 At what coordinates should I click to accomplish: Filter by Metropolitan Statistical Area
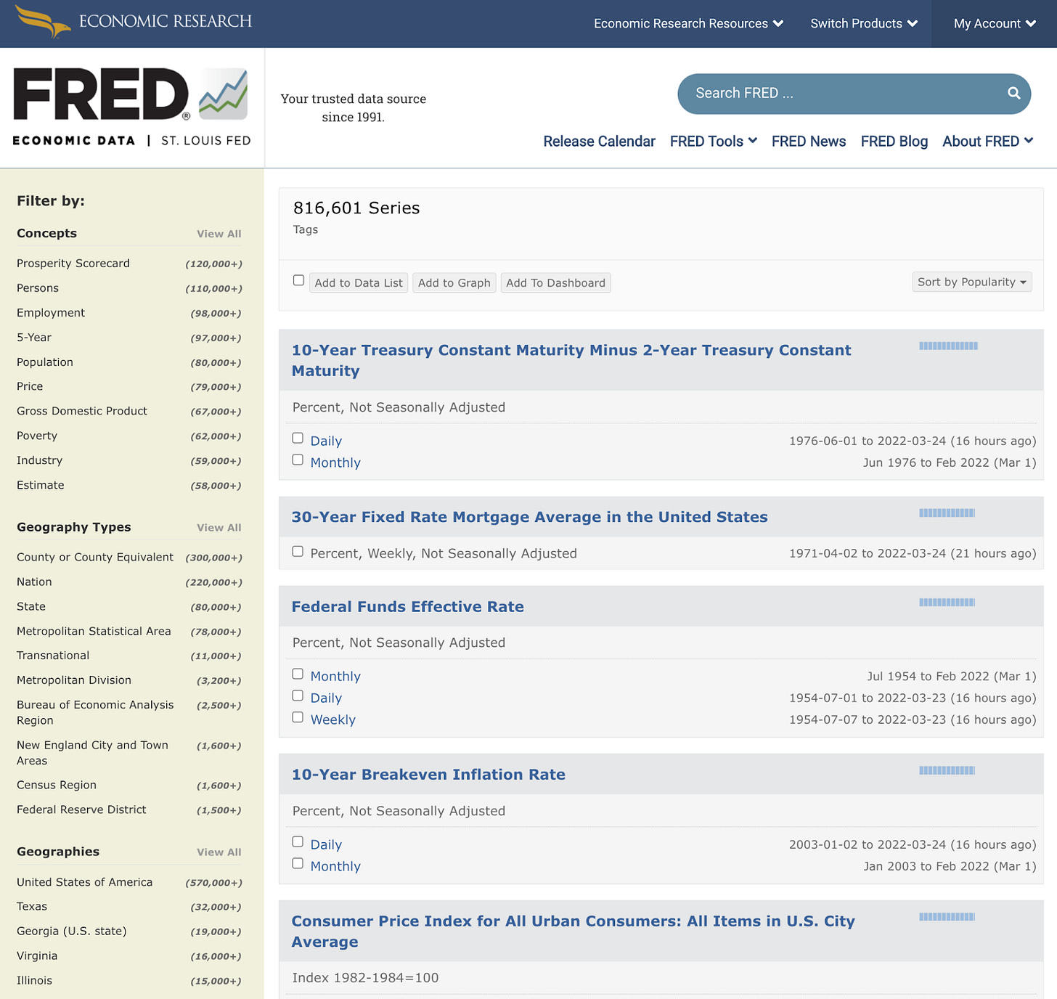(94, 631)
